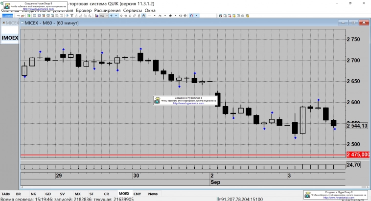The height and width of the screenshot is (201, 371).
Task: Click the server address 91.207.78.204:15100 in status bar
Action: (242, 199)
